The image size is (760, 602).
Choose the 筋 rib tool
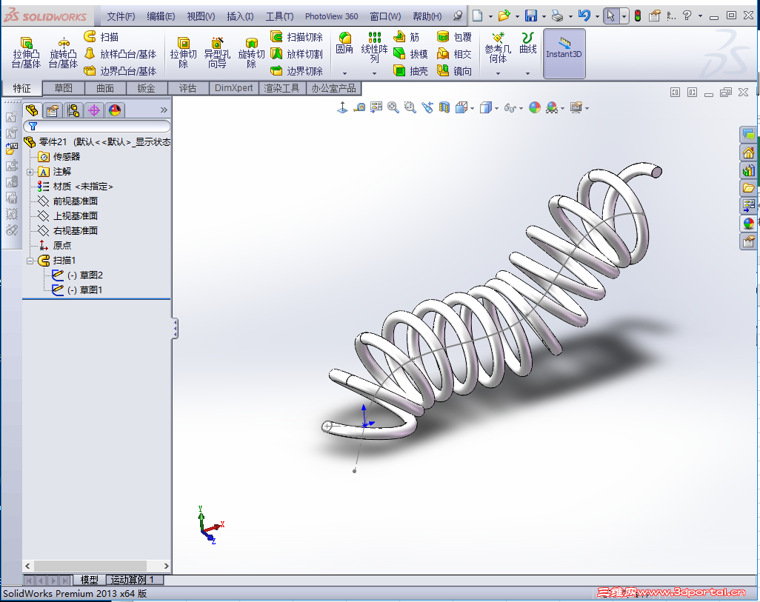(x=406, y=37)
